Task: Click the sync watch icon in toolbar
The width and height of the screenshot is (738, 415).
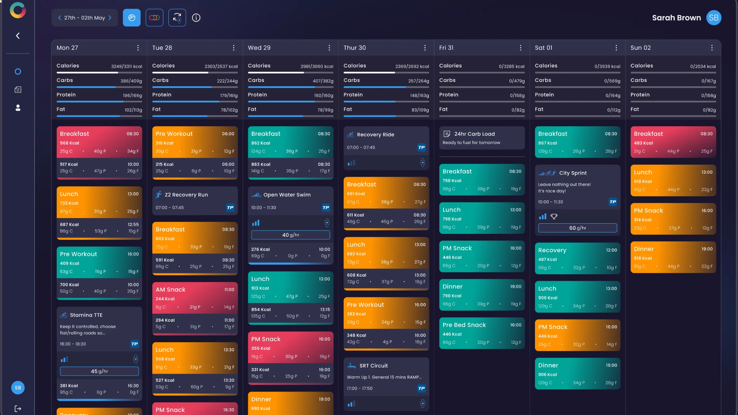Action: pyautogui.click(x=177, y=18)
